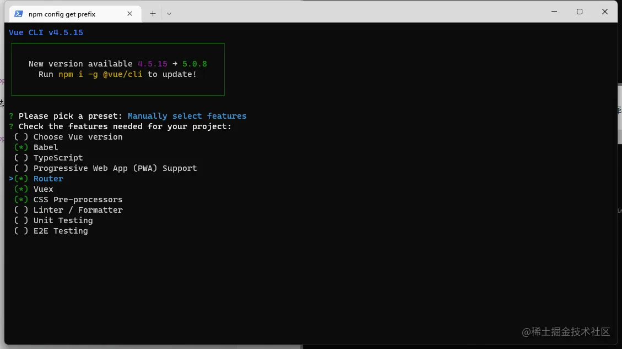Viewport: 622px width, 349px height.
Task: Close the terminal window
Action: click(x=605, y=12)
